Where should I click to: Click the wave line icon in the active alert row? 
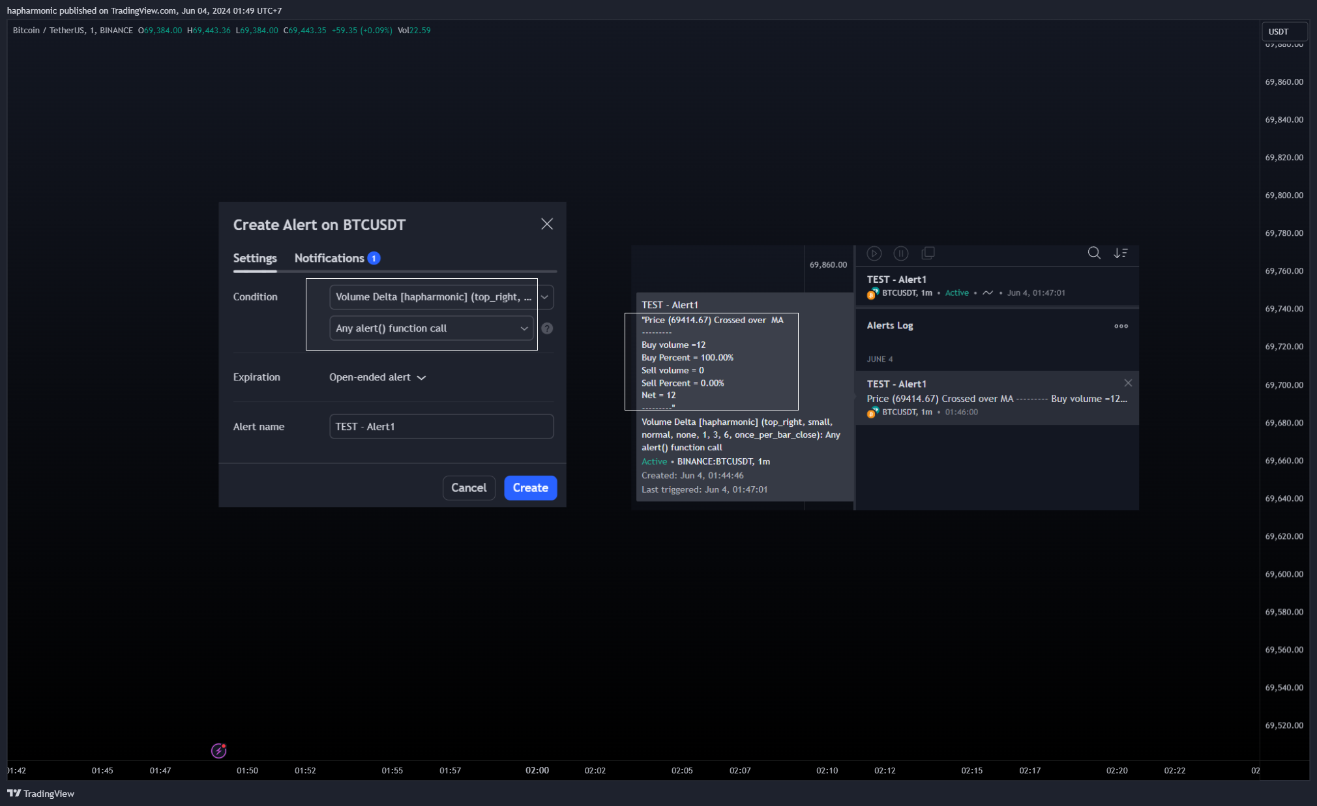(x=988, y=293)
